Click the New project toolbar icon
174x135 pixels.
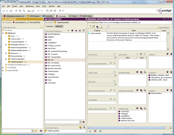(x=4, y=11)
